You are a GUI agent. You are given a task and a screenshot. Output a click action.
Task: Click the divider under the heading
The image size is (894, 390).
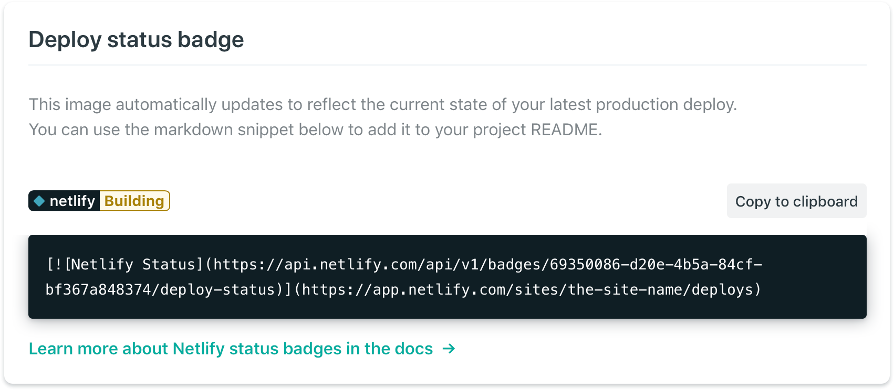coord(446,65)
